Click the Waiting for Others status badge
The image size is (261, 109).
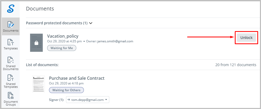pyautogui.click(x=66, y=90)
